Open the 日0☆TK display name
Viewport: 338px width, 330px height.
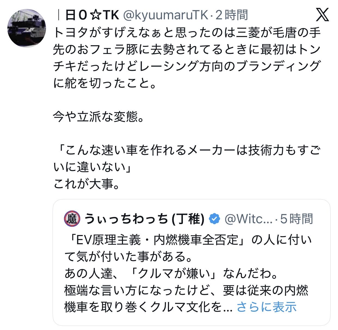tap(92, 15)
